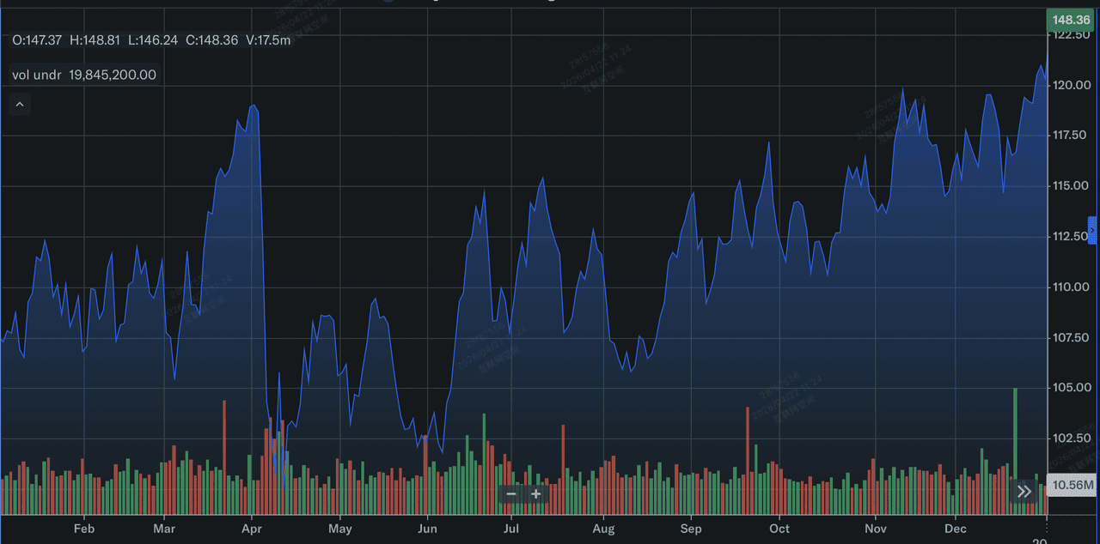Click the Apr label on time axis
1100x544 pixels.
(251, 529)
